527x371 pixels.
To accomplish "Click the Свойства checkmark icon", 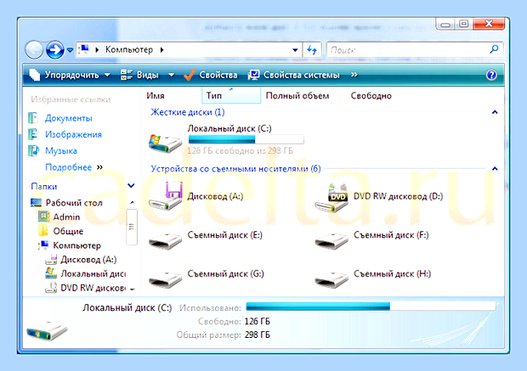I will click(190, 75).
